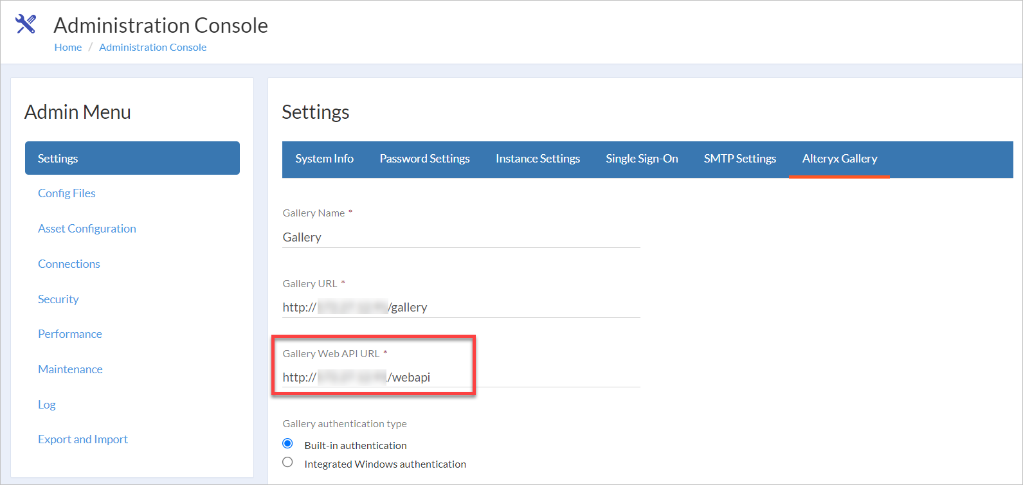Open Performance in Admin Menu

click(70, 334)
